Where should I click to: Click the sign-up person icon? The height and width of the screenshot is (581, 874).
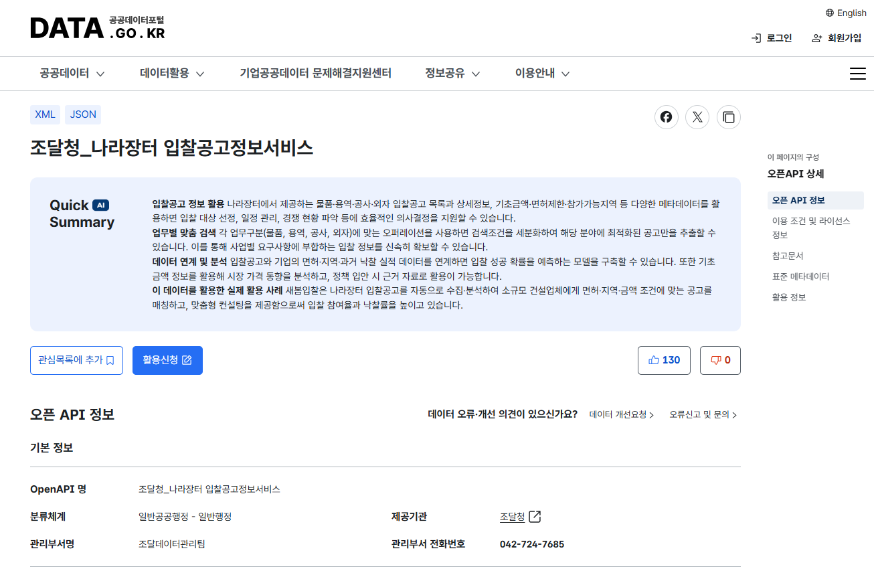816,38
